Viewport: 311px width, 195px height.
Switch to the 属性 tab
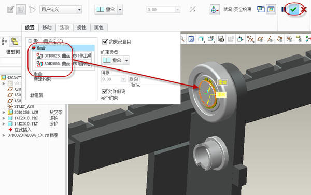click(x=99, y=27)
